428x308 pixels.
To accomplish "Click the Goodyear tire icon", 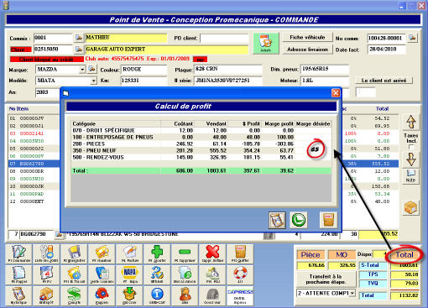I will [212, 295].
